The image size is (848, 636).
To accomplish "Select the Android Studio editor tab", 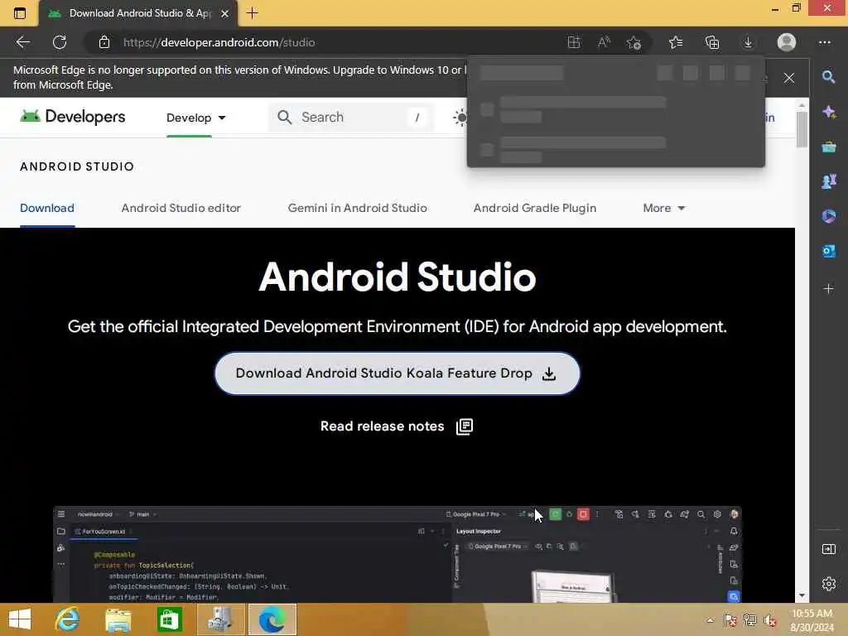I will [181, 208].
